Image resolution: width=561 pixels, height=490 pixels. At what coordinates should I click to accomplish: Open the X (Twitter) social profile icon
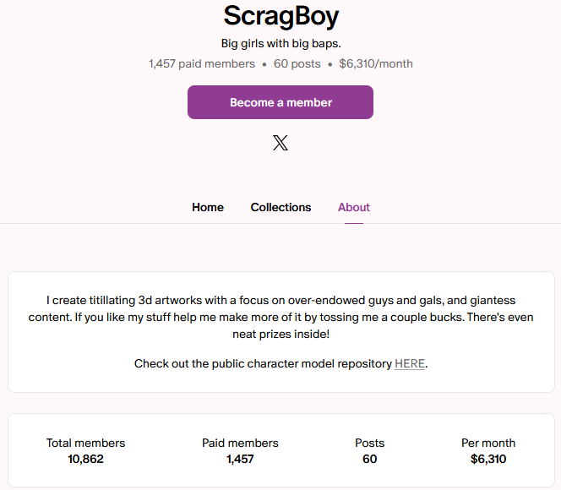[x=280, y=143]
